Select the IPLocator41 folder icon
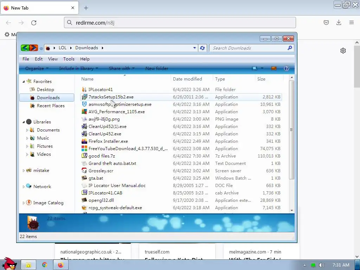Screen dimensions: 360x270 pyautogui.click(x=84, y=89)
